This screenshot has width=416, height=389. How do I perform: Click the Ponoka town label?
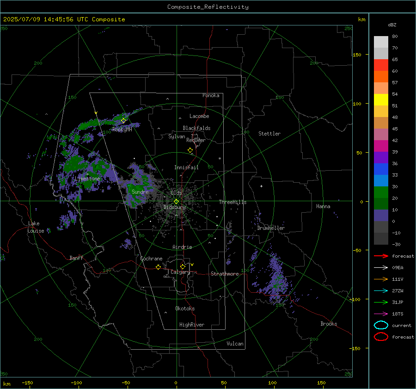pyautogui.click(x=211, y=95)
